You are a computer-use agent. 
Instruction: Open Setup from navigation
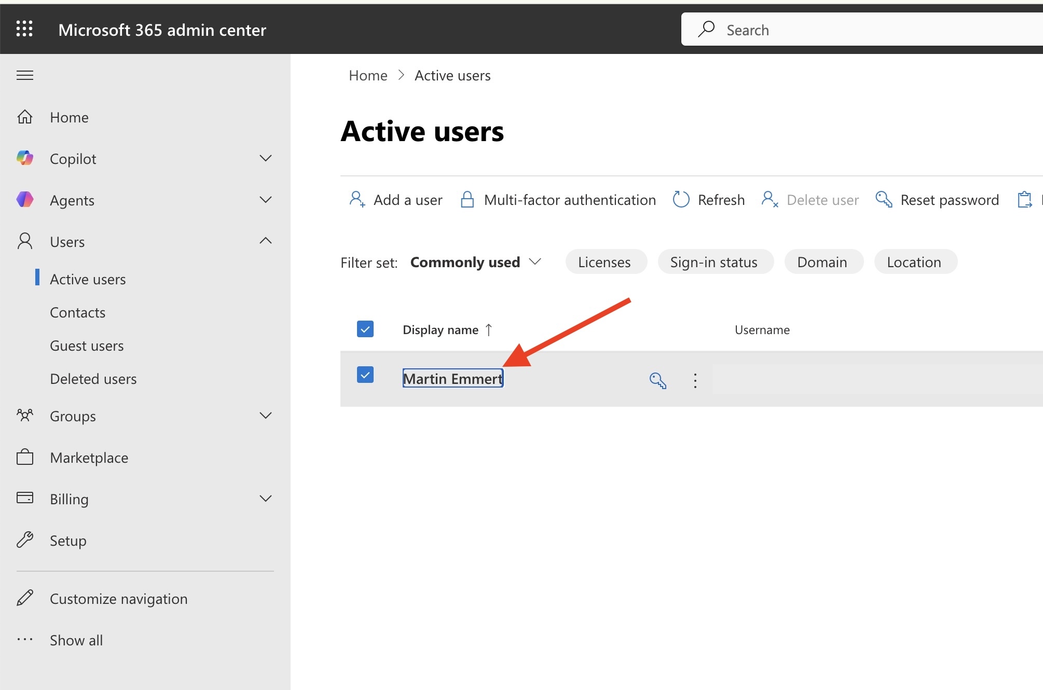(x=68, y=541)
